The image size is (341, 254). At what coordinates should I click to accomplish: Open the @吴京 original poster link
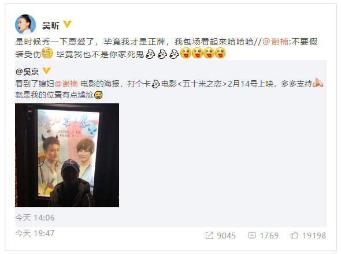tap(27, 72)
